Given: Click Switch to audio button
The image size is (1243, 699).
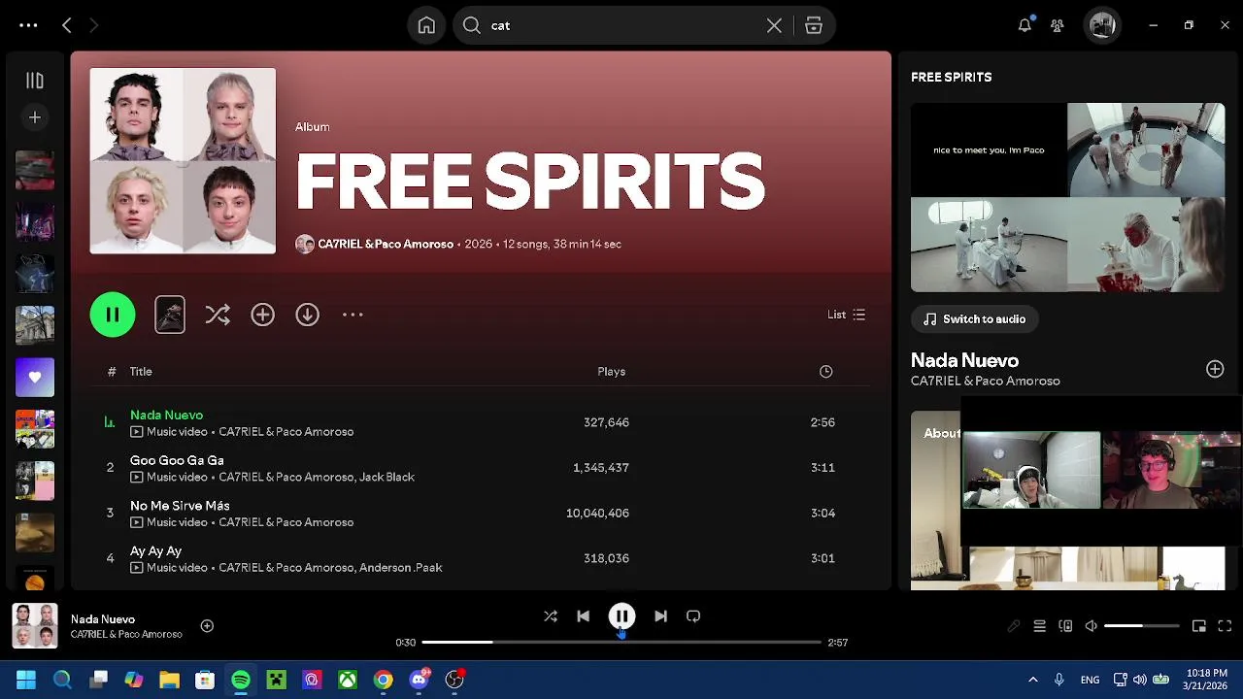Looking at the screenshot, I should [974, 318].
